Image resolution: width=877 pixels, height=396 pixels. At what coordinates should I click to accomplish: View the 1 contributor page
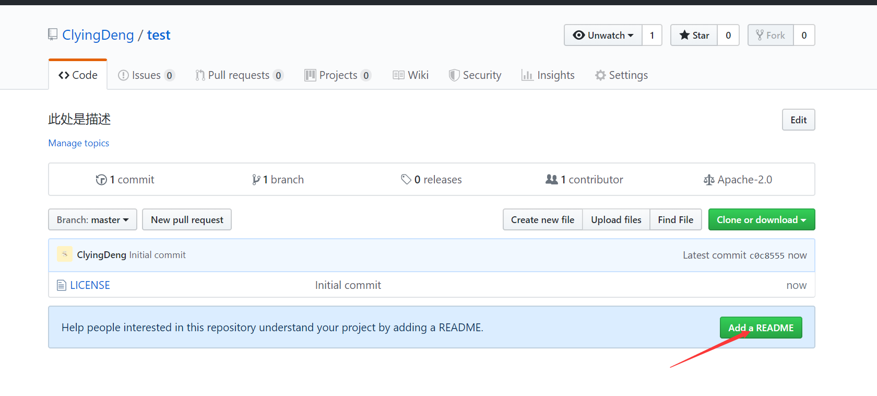click(x=584, y=180)
